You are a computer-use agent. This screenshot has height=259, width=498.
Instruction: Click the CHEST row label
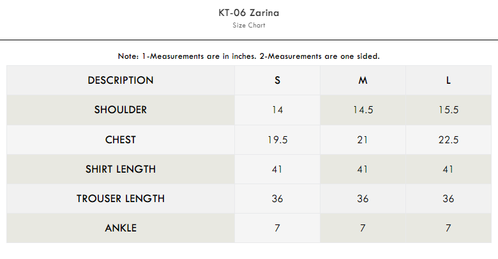point(121,140)
